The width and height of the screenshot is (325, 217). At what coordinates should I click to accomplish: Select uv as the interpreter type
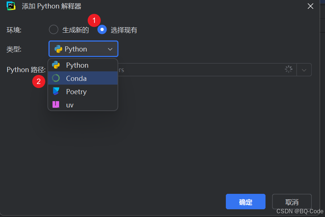point(70,104)
